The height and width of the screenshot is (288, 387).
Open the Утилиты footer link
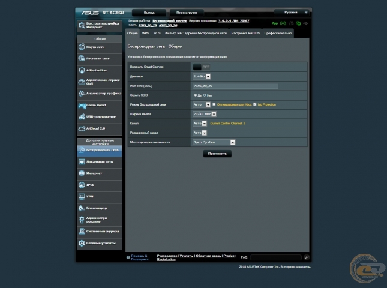click(187, 256)
